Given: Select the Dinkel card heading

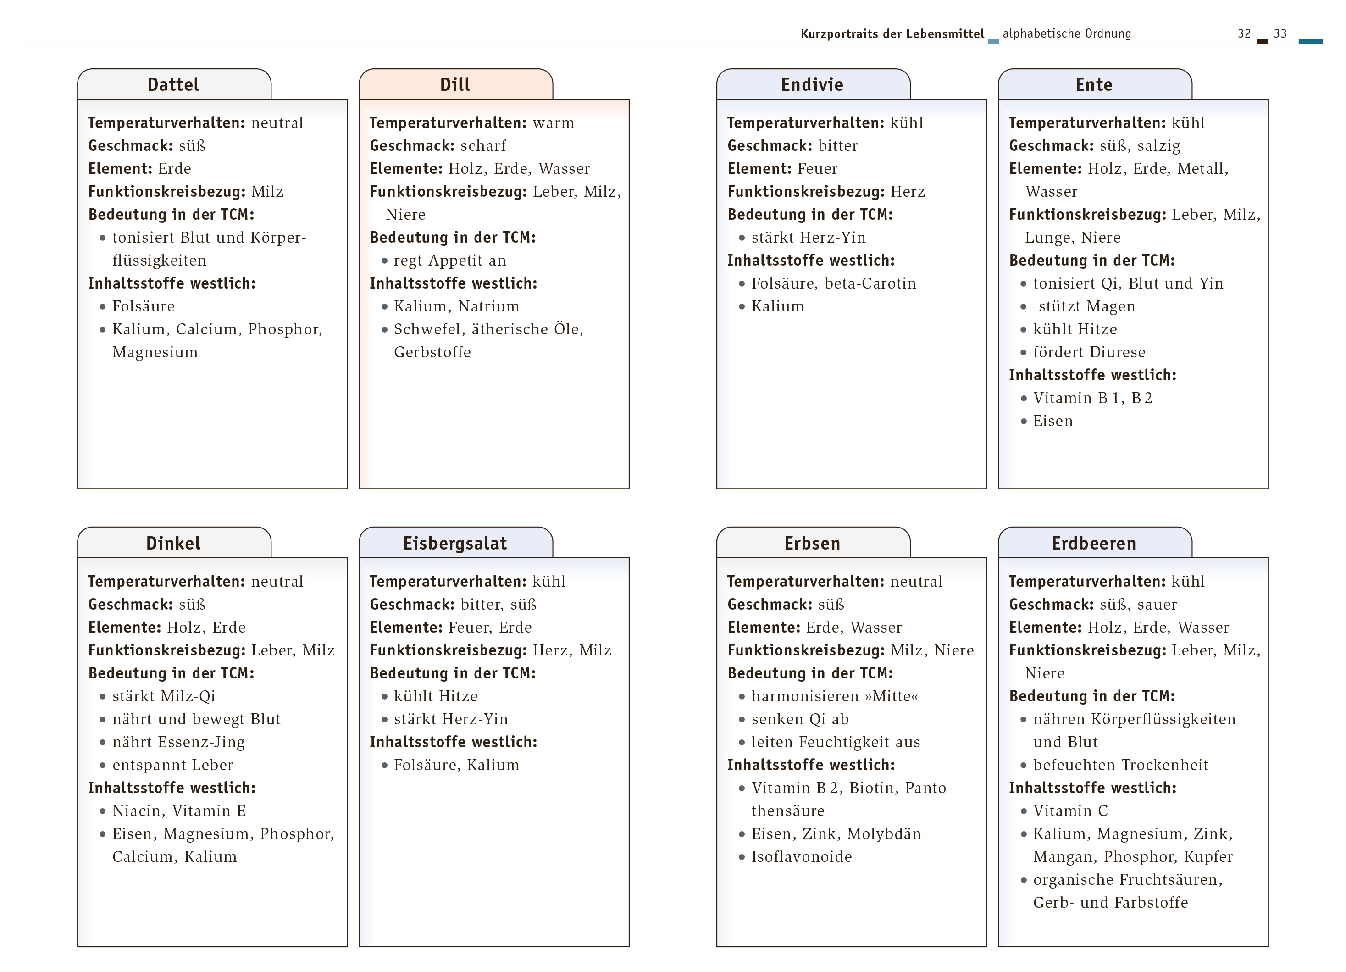Looking at the screenshot, I should click(x=173, y=543).
